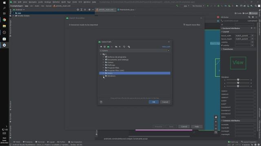Show hidden files icon in Select Path

(129, 47)
